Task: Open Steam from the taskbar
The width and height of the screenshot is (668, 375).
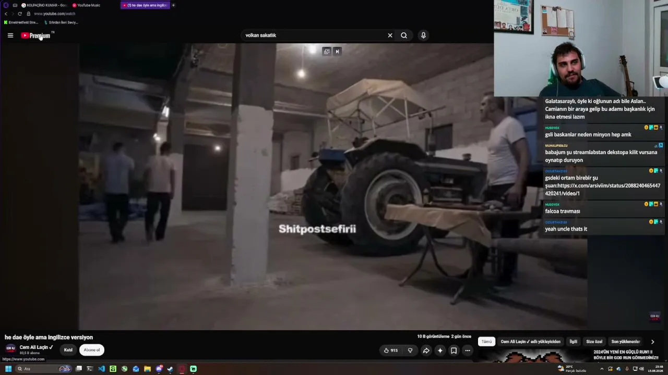Action: (x=170, y=369)
